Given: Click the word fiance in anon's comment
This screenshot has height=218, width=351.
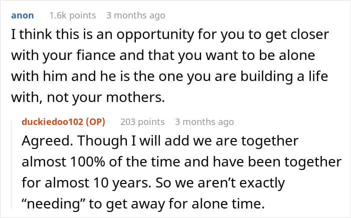Looking at the screenshot, I should point(96,55).
